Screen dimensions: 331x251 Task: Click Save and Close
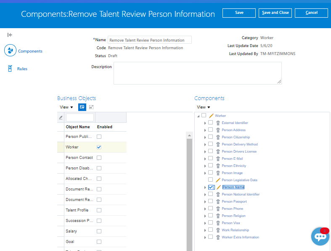coord(275,13)
